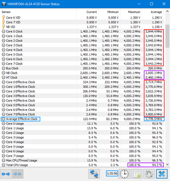The height and width of the screenshot is (181, 170).
Task: Select the Total CPU Usage row
Action: [83, 165]
